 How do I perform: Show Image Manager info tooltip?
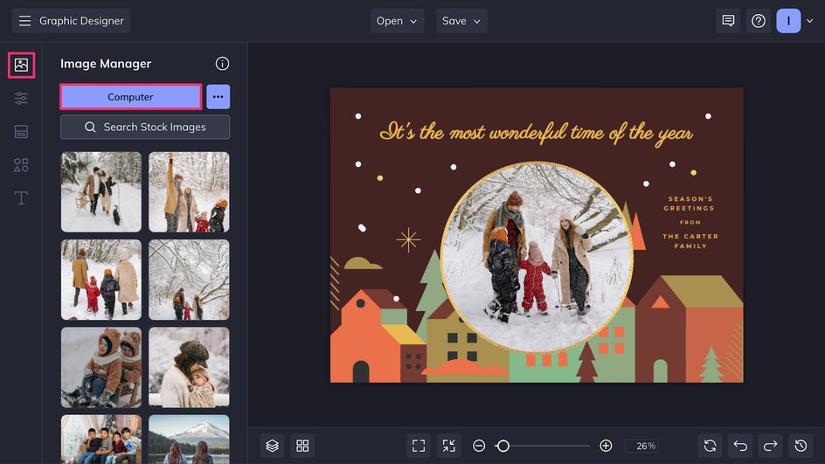tap(222, 64)
